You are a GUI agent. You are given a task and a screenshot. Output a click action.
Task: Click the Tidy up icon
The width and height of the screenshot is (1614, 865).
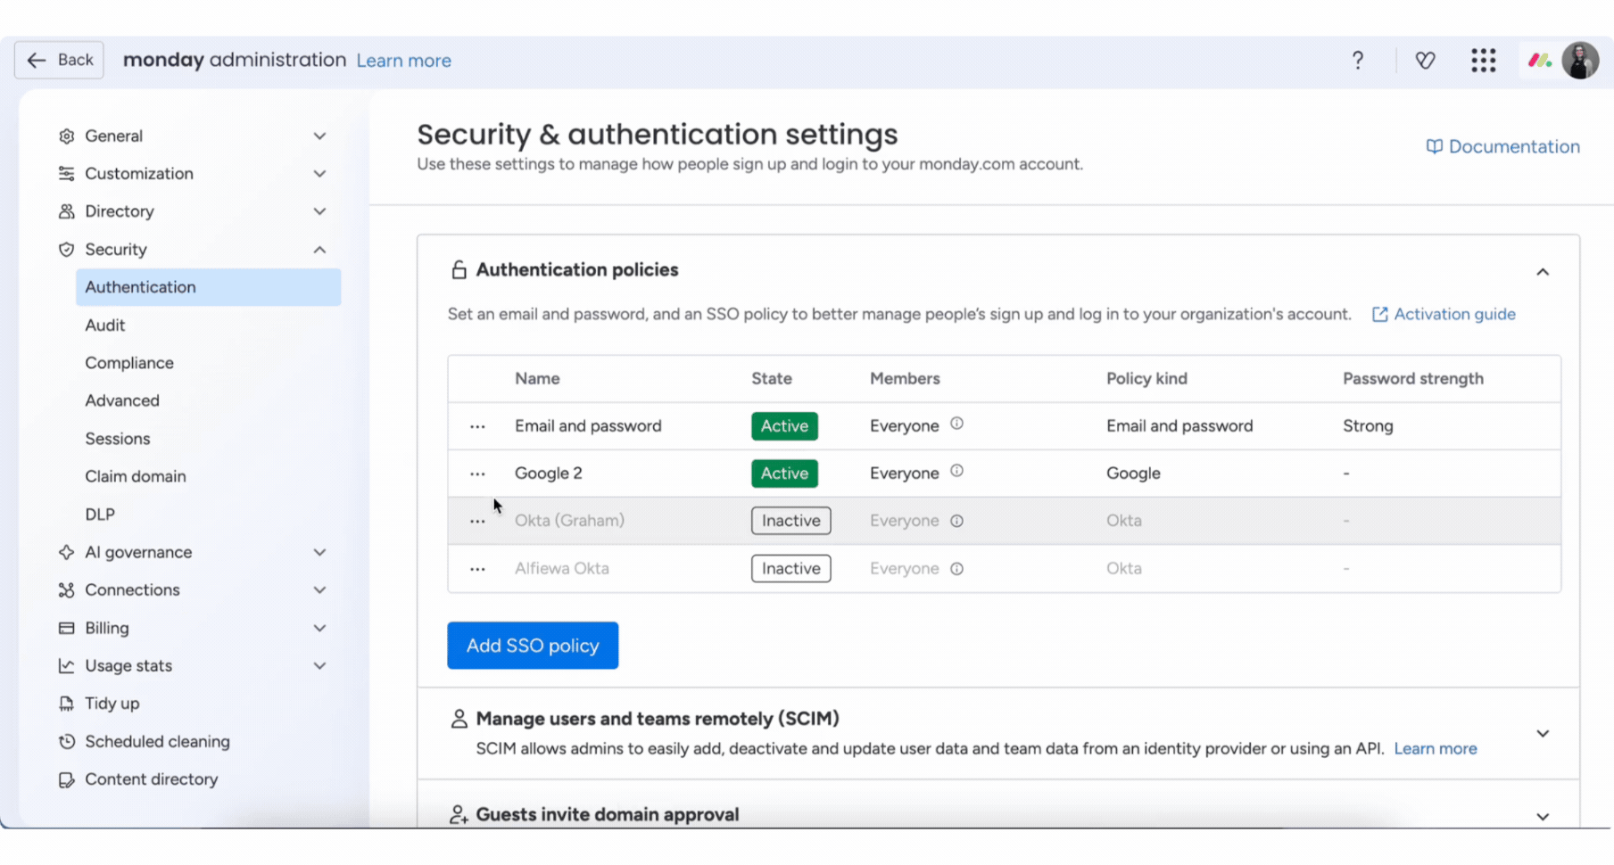(66, 704)
